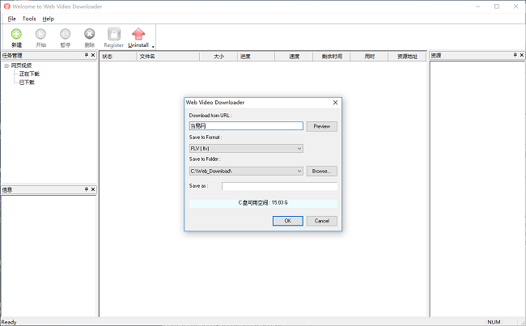Collapse the 网页视频 tree node
The width and height of the screenshot is (526, 326).
click(6, 66)
